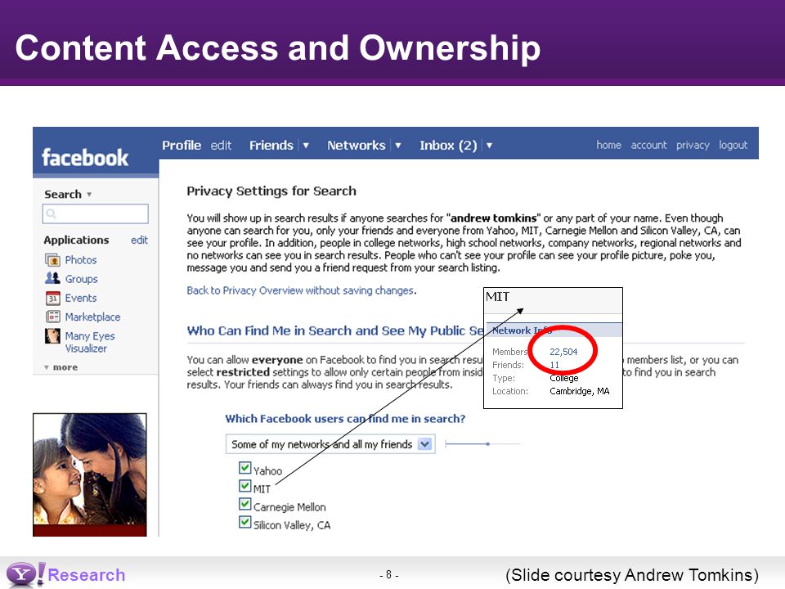Click the Events link text
785x589 pixels.
pyautogui.click(x=81, y=298)
